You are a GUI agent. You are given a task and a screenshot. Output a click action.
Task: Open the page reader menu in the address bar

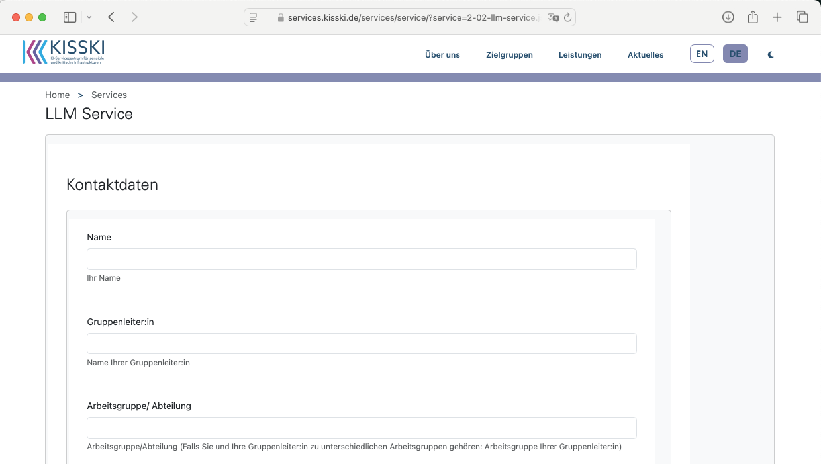253,18
